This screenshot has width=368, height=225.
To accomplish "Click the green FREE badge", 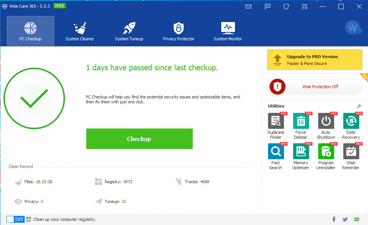I will pos(60,6).
